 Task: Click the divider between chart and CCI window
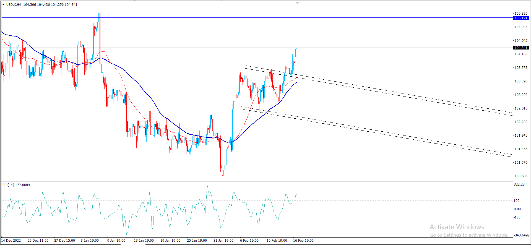point(257,182)
